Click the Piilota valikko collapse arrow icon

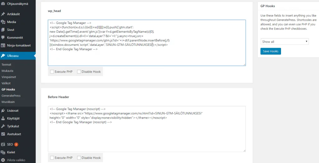click(x=3, y=160)
